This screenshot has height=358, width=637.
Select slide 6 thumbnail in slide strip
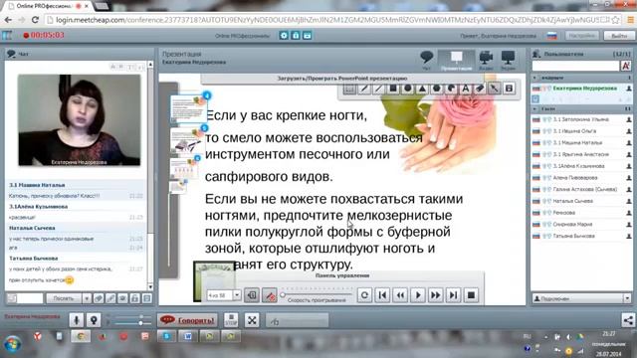184,168
